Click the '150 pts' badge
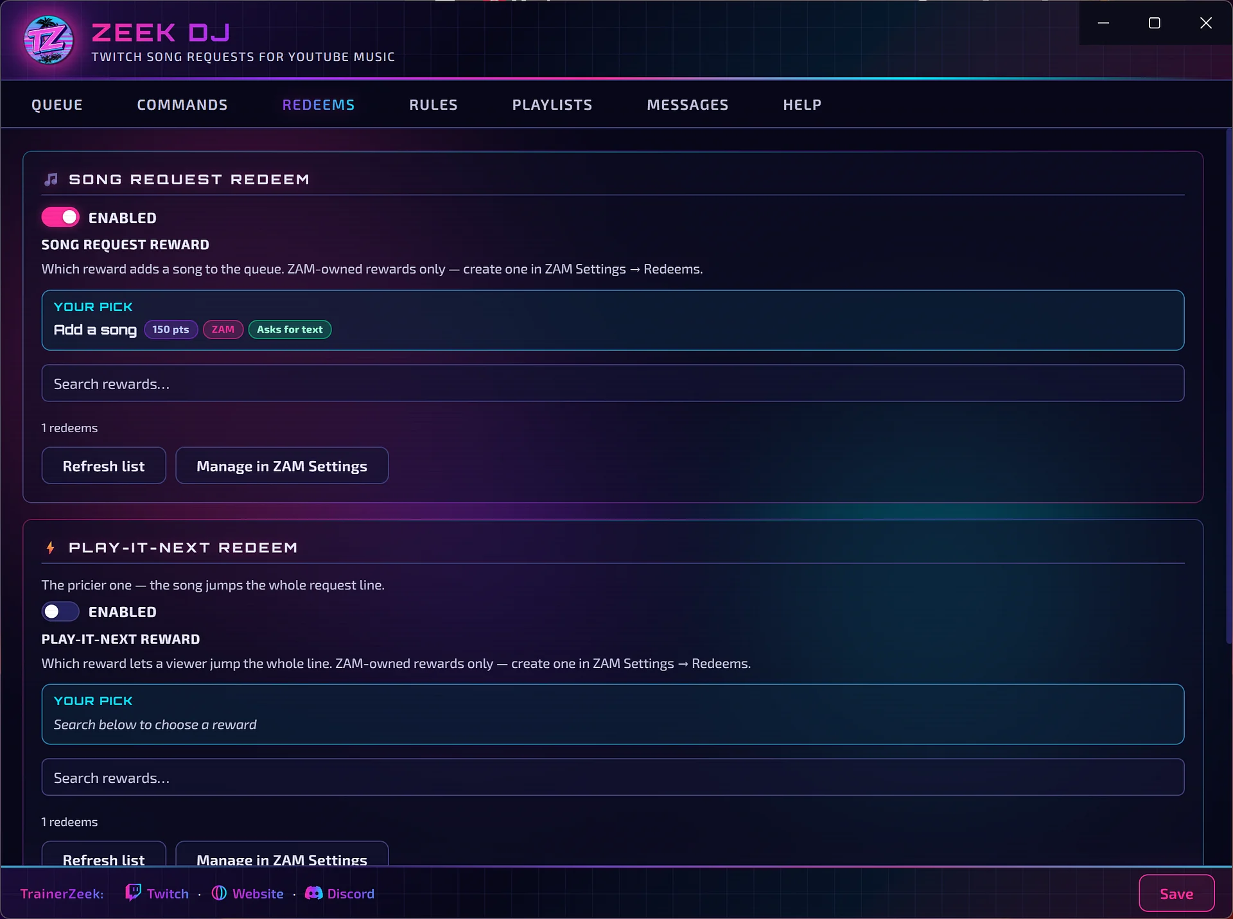 (171, 329)
